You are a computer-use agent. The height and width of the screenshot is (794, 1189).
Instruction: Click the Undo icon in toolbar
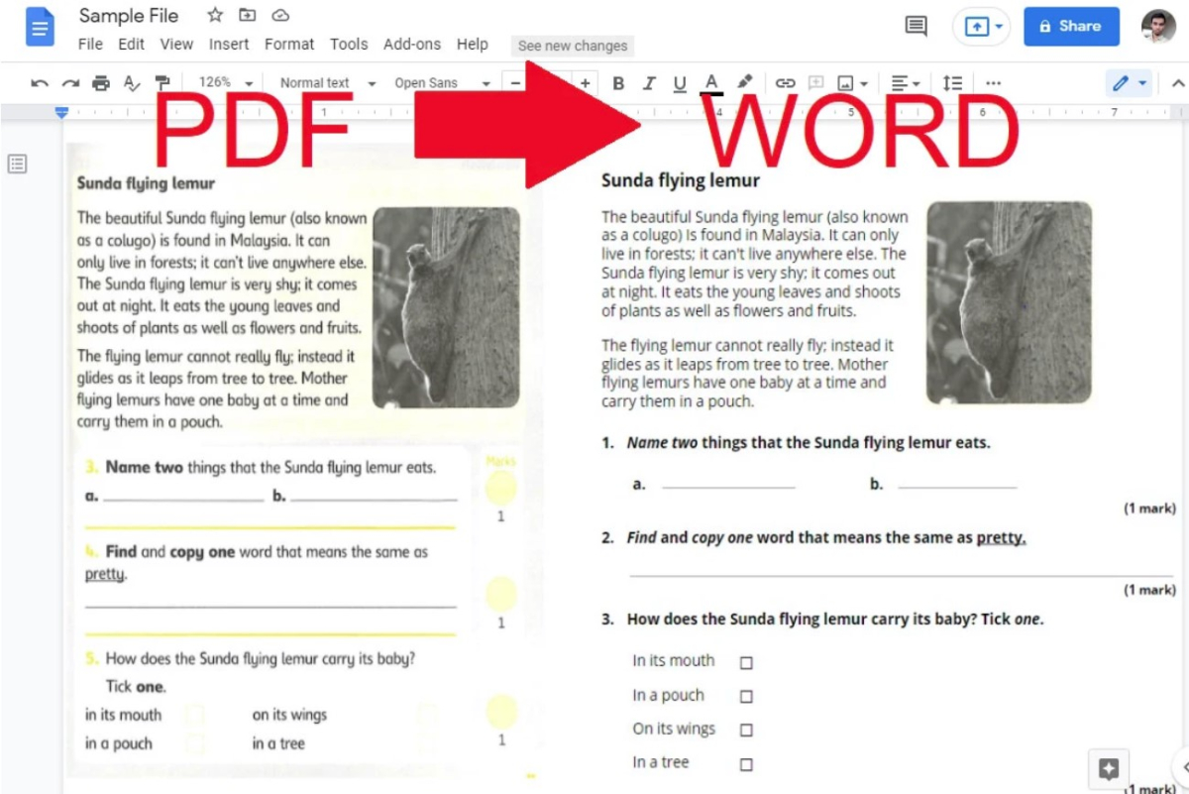click(x=40, y=83)
